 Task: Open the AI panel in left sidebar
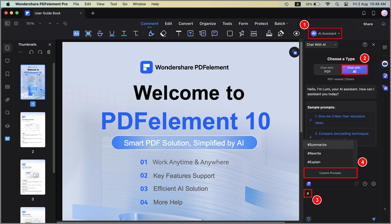pos(7,139)
